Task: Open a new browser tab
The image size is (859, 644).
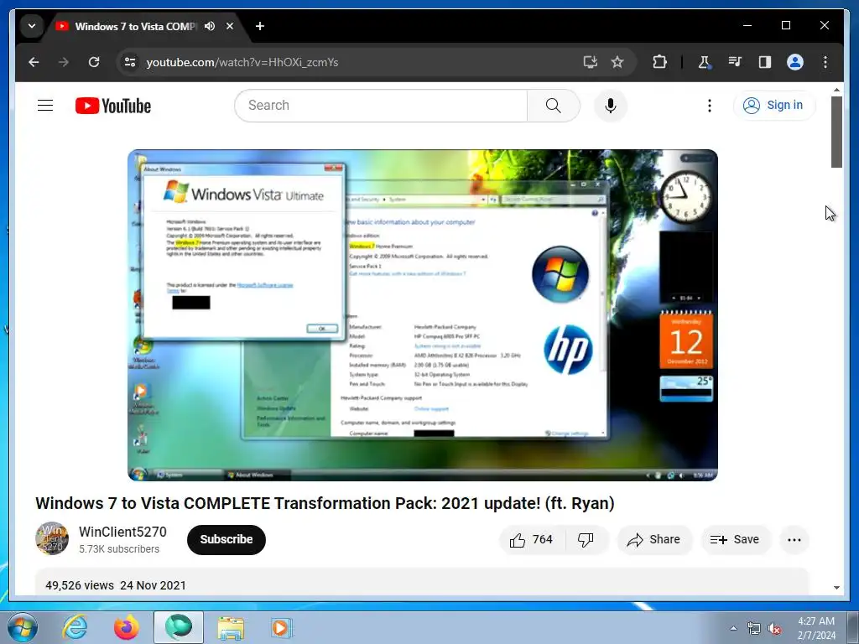Action: [x=260, y=26]
